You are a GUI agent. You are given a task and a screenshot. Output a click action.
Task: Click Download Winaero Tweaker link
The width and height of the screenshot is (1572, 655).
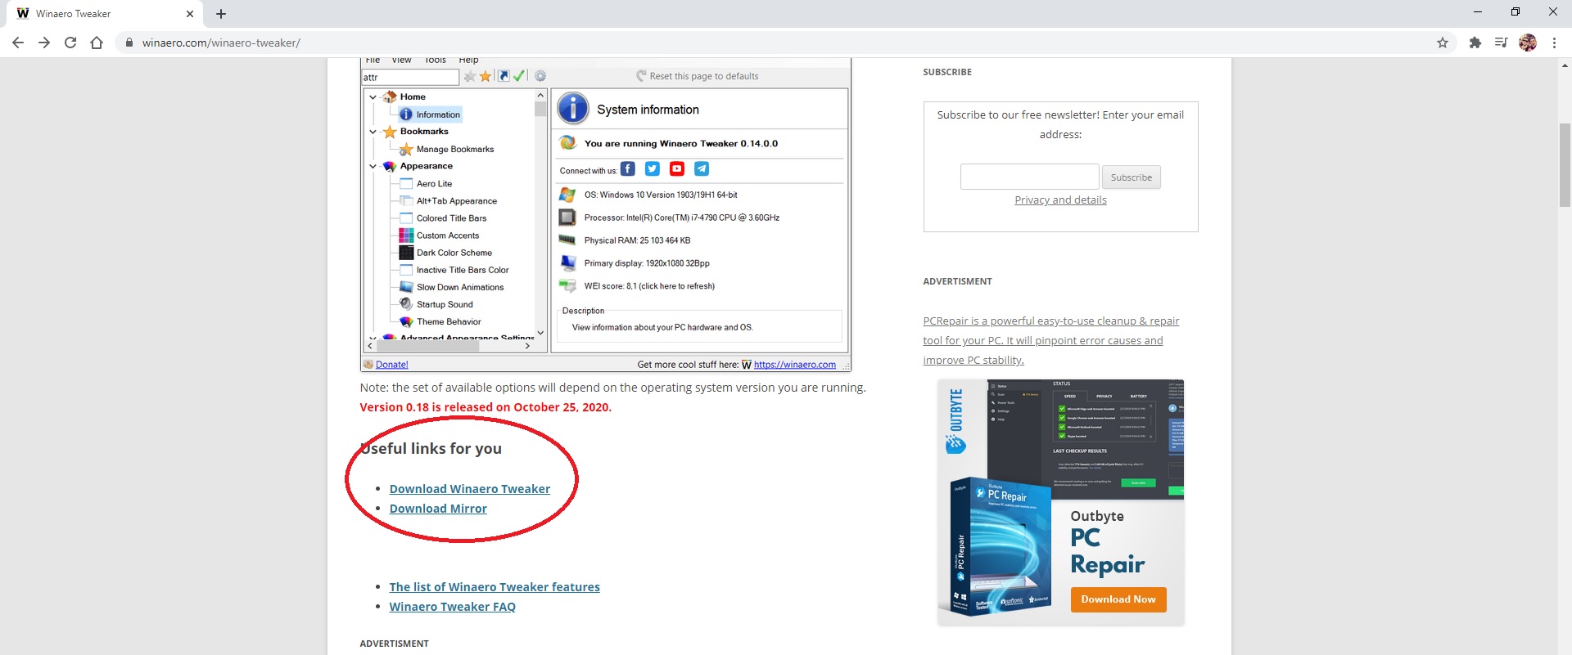pos(469,489)
